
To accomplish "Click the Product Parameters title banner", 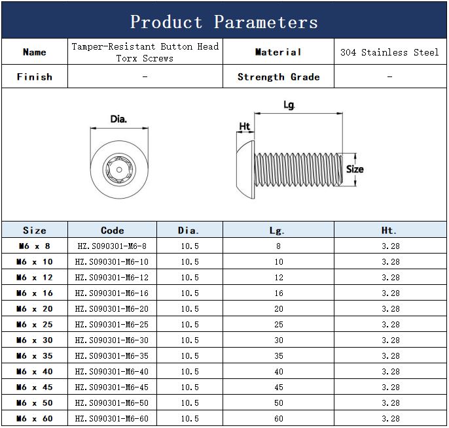I will [x=224, y=22].
